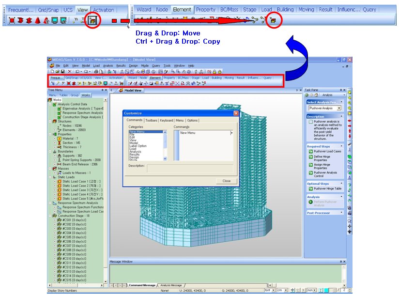
Task: Expand the Elements : 20933 tree node
Action: click(x=55, y=130)
